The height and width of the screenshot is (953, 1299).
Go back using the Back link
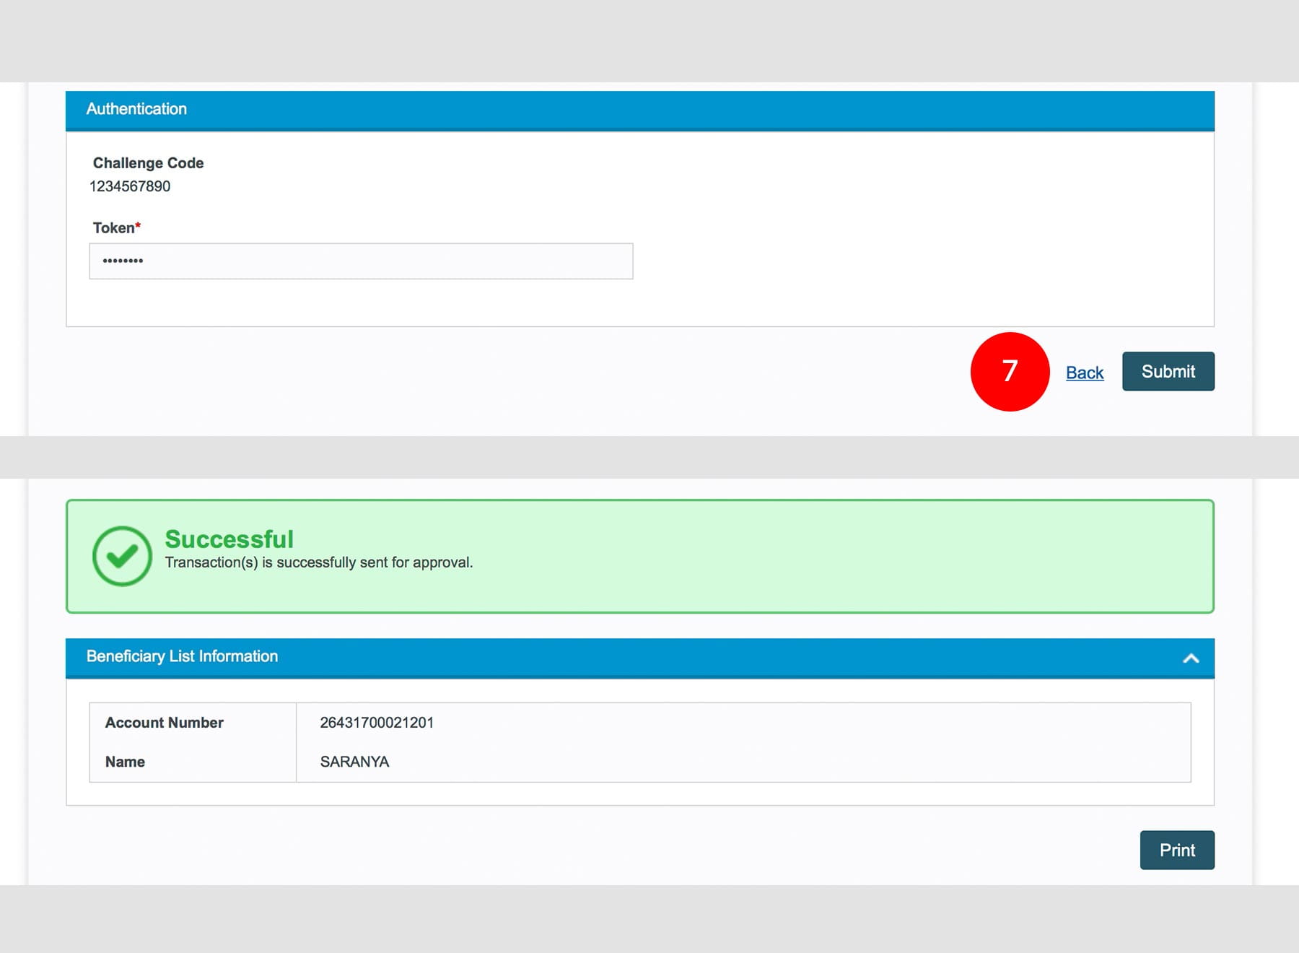pyautogui.click(x=1084, y=373)
